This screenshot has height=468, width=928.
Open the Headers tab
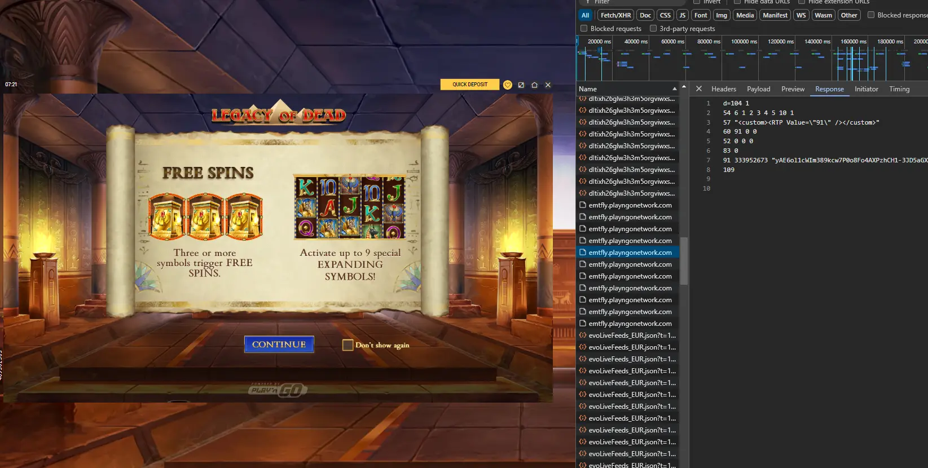[x=724, y=89]
